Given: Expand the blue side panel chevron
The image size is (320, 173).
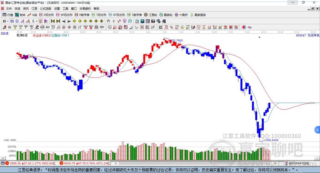Looking at the screenshot, I should point(317,130).
